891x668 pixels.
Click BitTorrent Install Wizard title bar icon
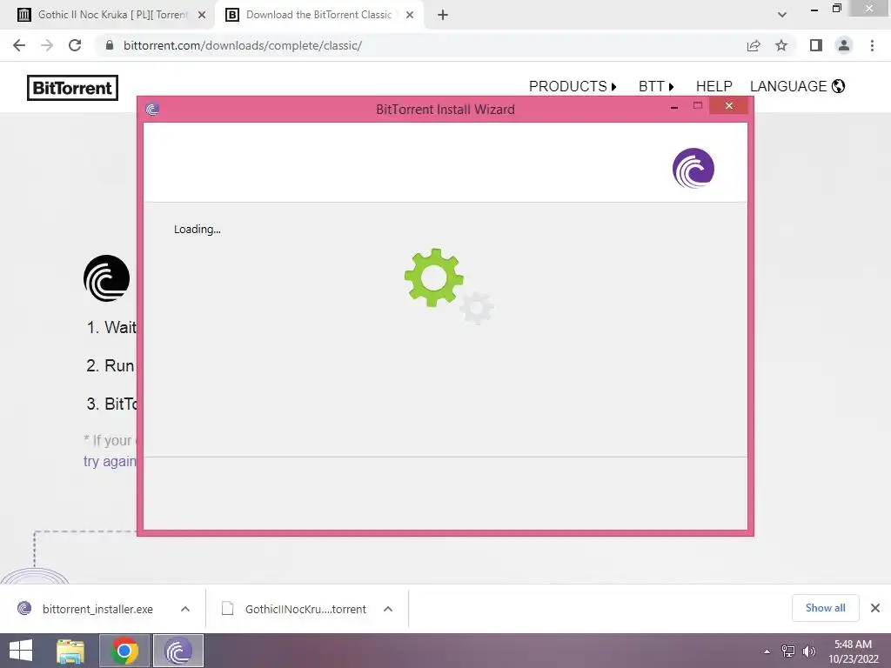[151, 109]
